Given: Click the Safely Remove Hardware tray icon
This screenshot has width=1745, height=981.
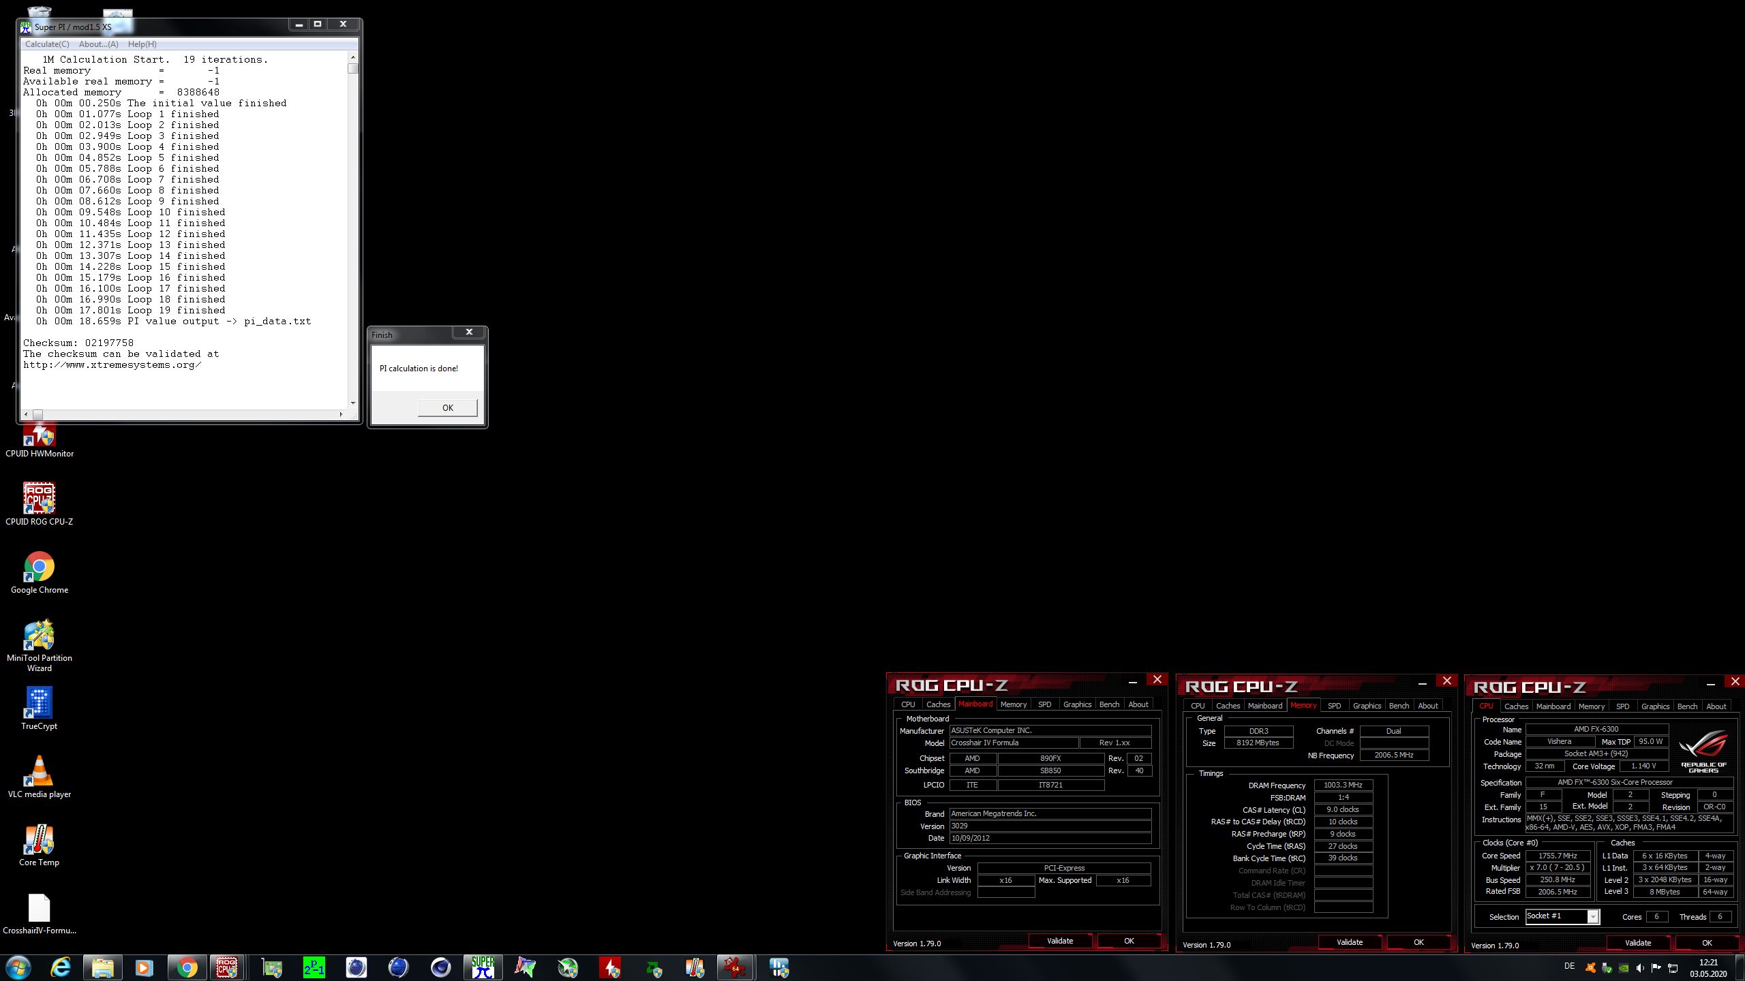Looking at the screenshot, I should (x=1607, y=967).
